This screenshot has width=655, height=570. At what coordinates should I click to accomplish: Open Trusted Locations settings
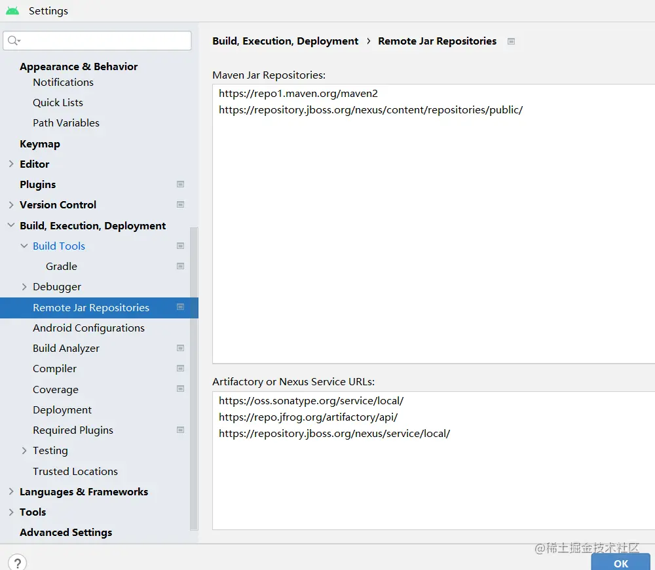[x=75, y=471]
